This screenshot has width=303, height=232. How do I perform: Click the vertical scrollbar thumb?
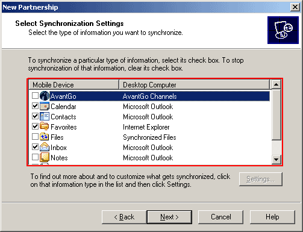276,114
